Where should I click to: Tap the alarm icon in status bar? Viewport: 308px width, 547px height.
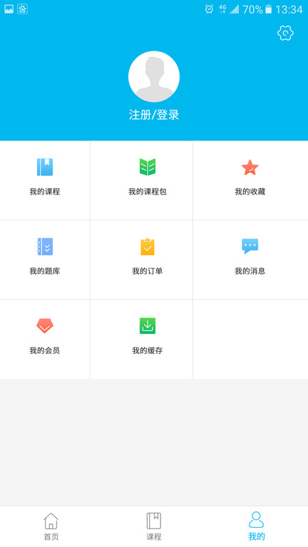point(209,9)
